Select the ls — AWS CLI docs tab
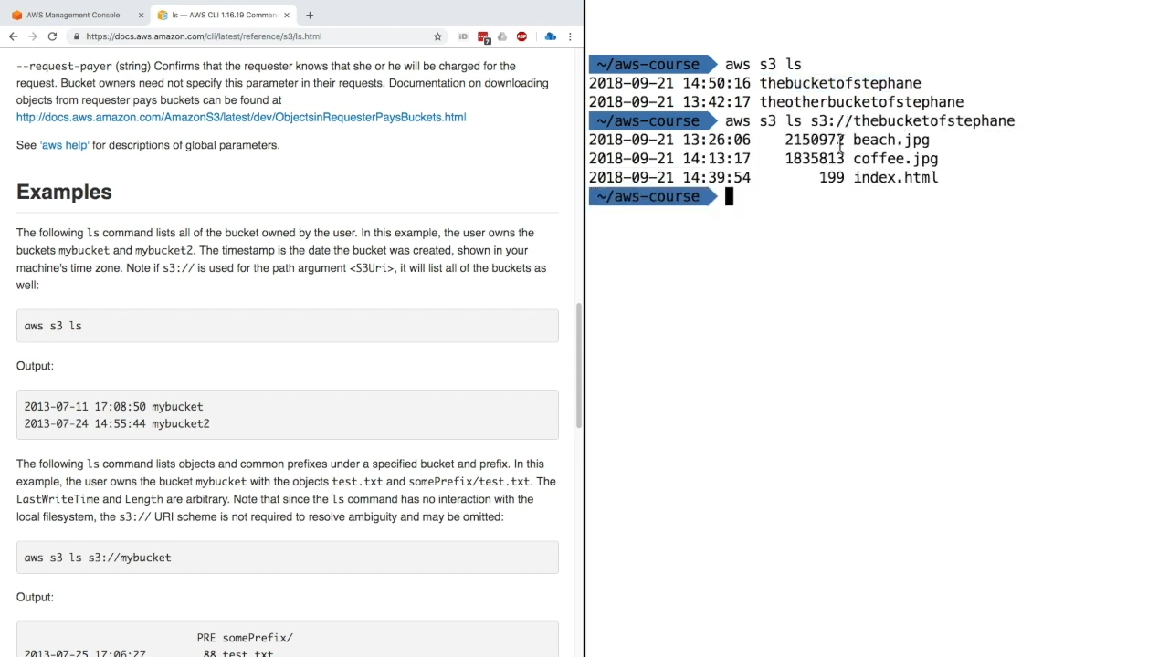1169x657 pixels. [x=219, y=15]
